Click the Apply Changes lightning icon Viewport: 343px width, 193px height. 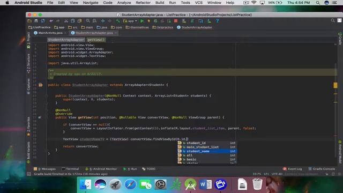[x=149, y=21]
